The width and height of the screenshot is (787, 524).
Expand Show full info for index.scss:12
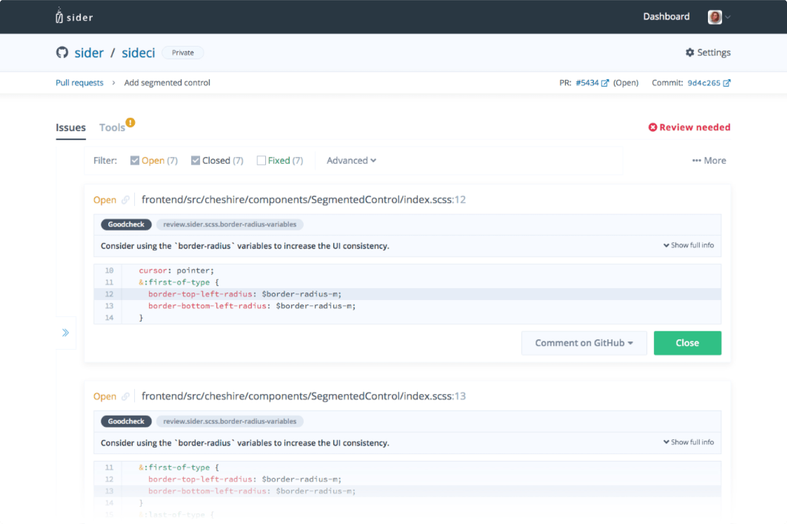[x=688, y=245]
